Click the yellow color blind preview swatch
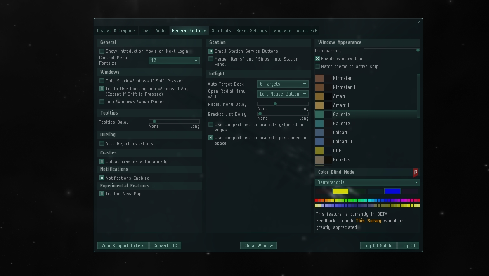 pos(340,191)
